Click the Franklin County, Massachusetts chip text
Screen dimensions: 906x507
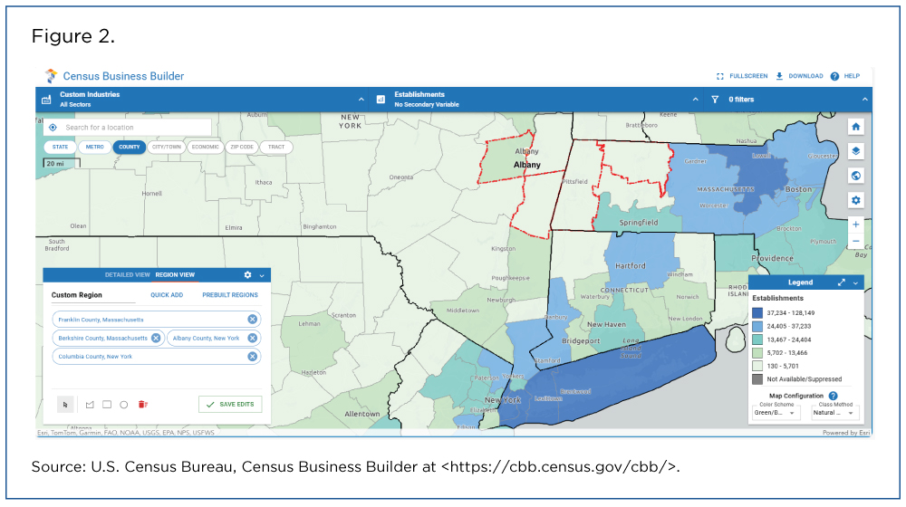click(x=101, y=320)
